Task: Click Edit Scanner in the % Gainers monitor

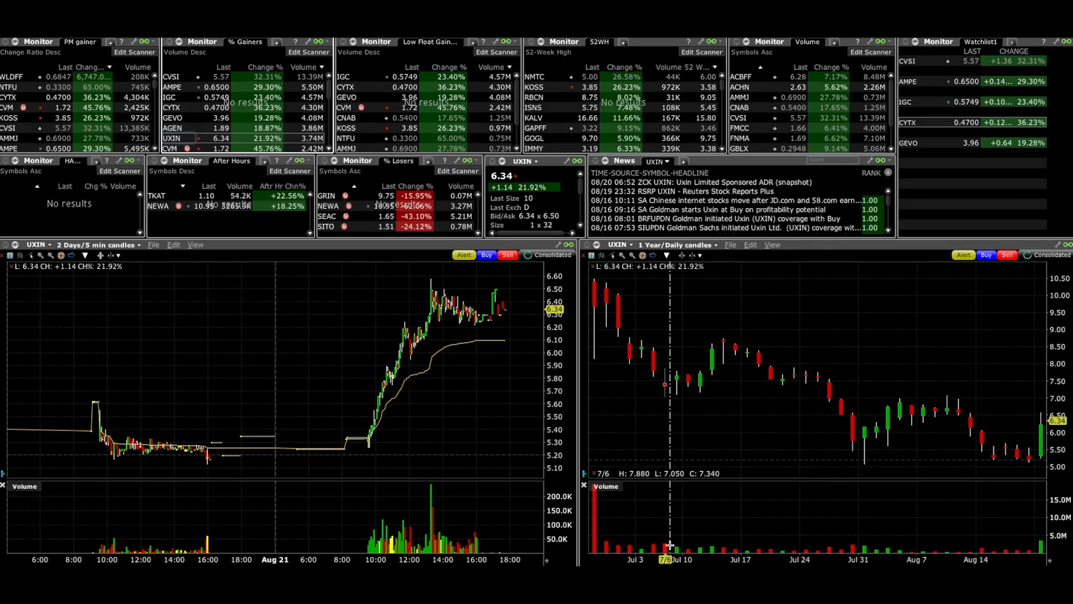Action: point(308,52)
